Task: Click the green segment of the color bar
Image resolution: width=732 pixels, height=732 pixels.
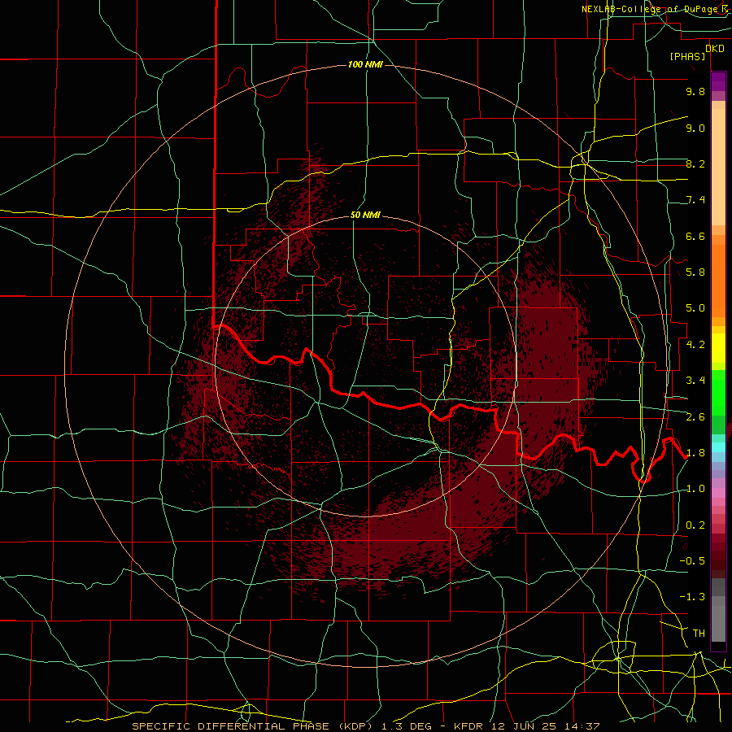Action: [x=718, y=392]
